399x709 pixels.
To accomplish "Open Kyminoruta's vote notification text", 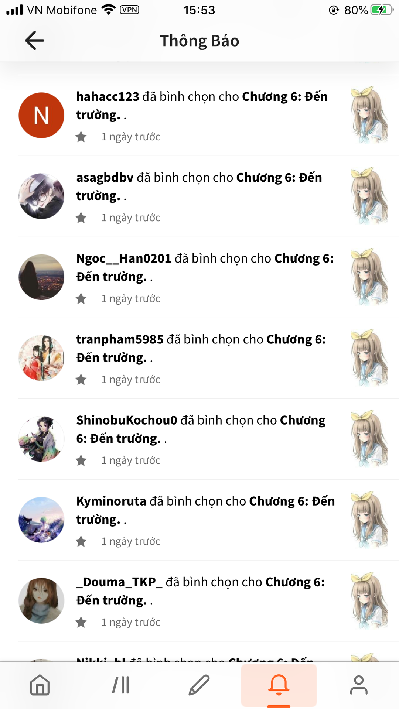I will pyautogui.click(x=205, y=510).
